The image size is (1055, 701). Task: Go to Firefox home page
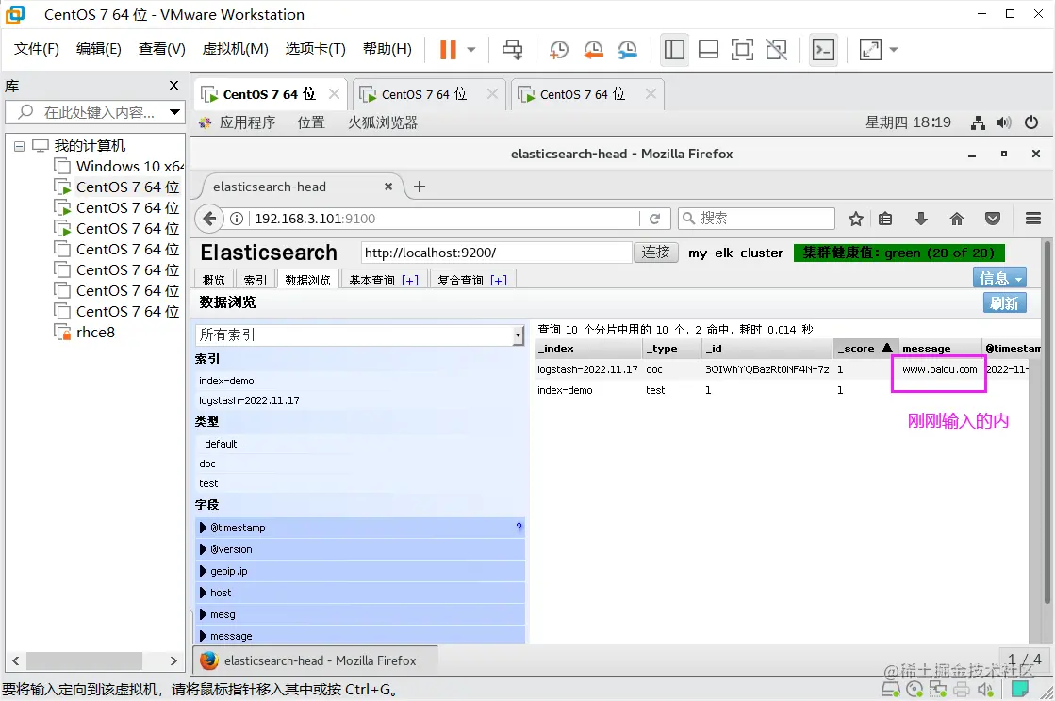point(957,219)
